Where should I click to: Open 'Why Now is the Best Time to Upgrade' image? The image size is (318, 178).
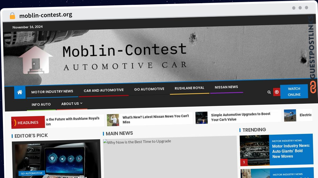[170, 157]
